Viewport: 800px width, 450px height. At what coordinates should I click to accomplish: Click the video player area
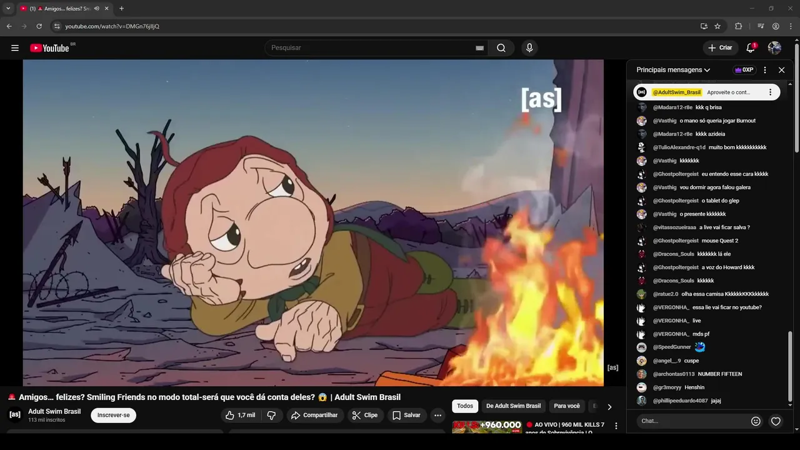[x=313, y=222]
